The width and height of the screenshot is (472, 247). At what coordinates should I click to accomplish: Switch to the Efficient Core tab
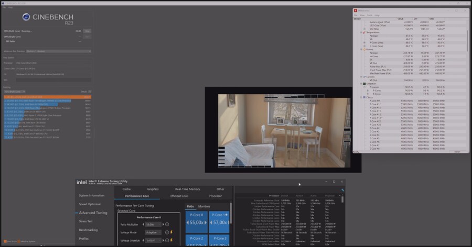click(x=179, y=196)
